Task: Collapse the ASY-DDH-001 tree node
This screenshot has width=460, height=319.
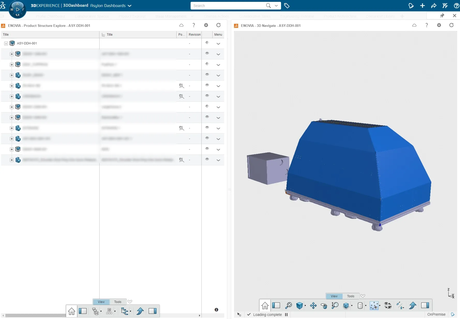Action: (x=6, y=43)
